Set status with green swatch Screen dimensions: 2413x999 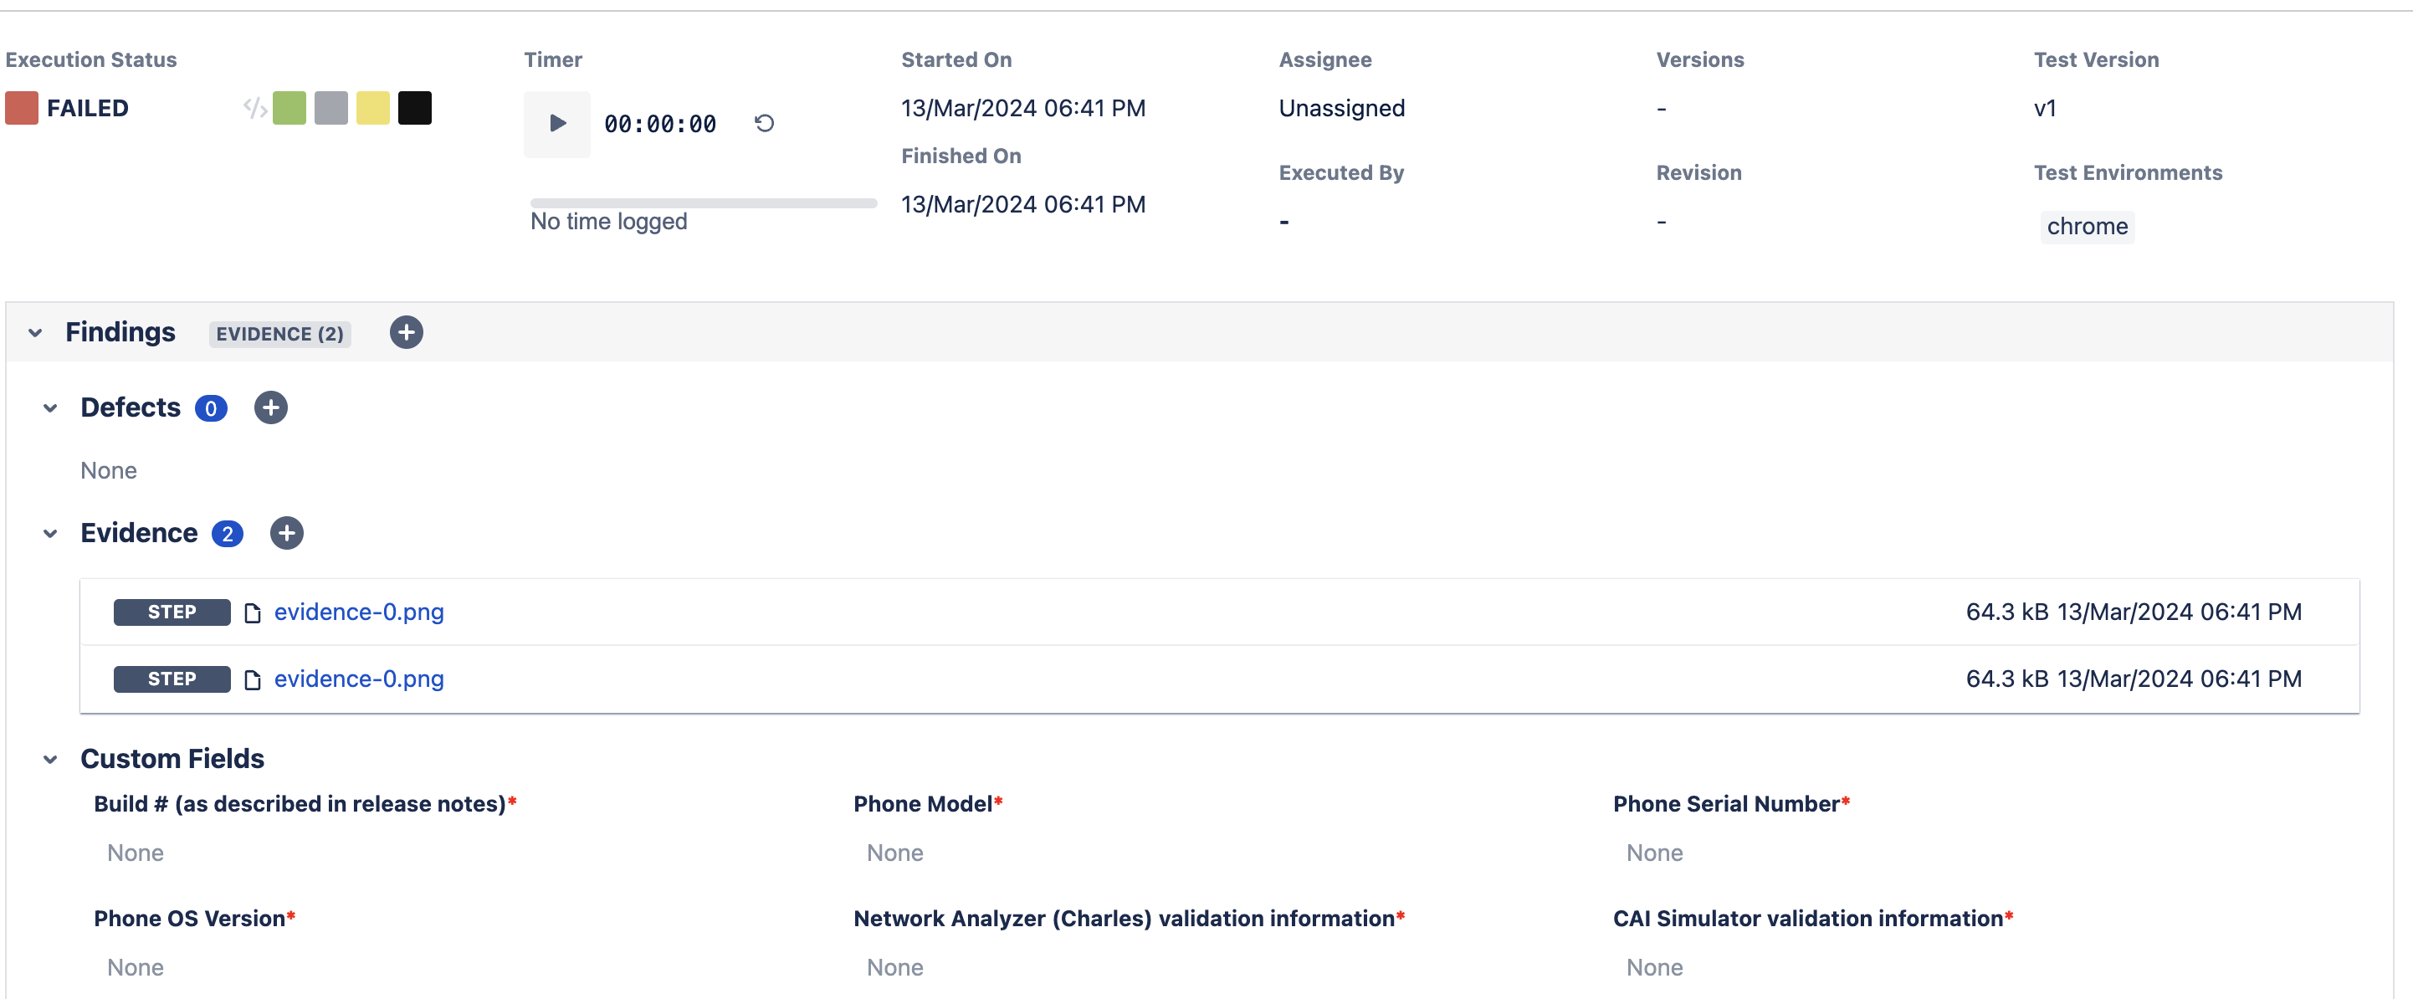(x=289, y=108)
